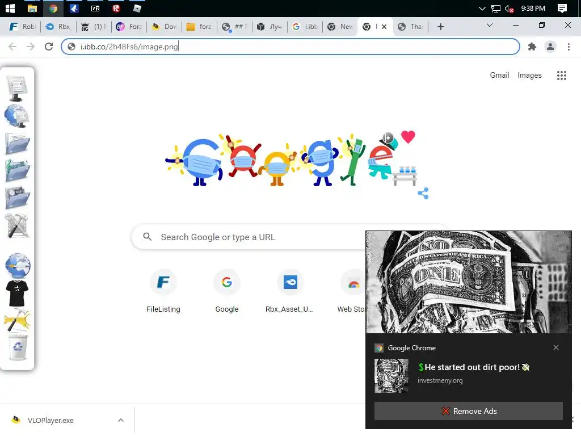Click the Remove Ads button
The width and height of the screenshot is (581, 436).
(468, 411)
